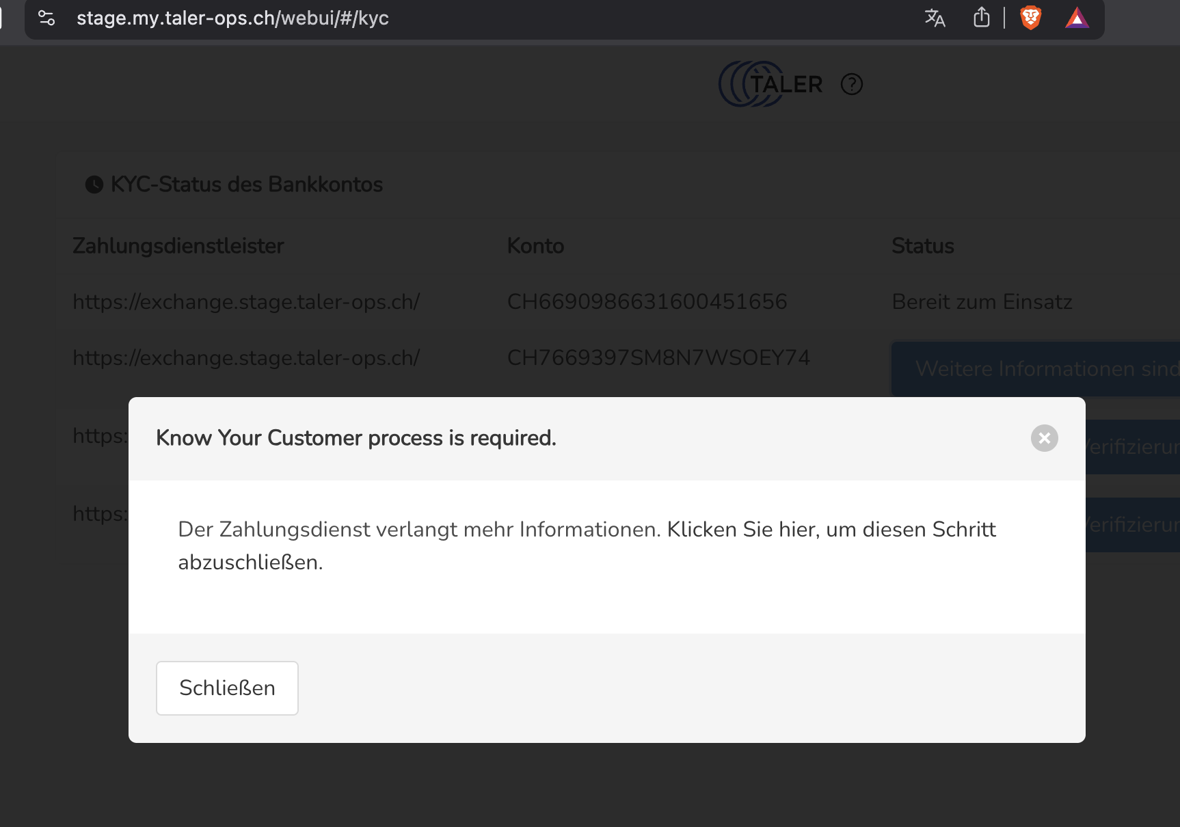Open site settings icon in address bar
The image size is (1180, 827).
[x=46, y=18]
